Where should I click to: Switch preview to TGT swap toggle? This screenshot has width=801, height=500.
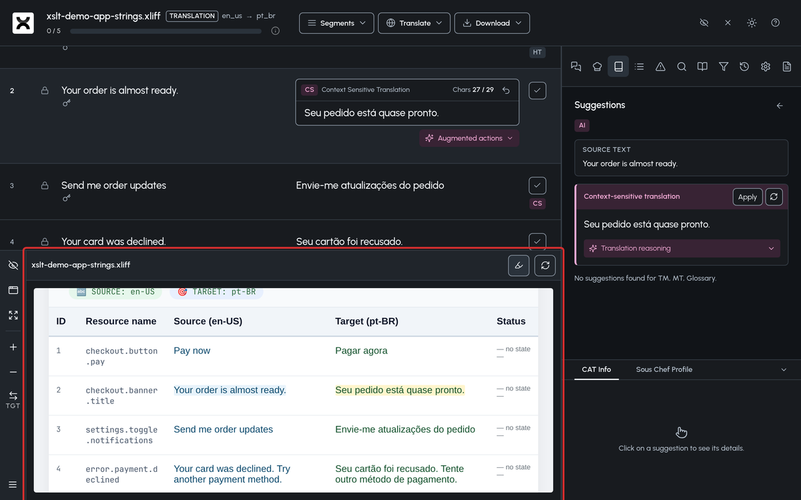tap(13, 399)
